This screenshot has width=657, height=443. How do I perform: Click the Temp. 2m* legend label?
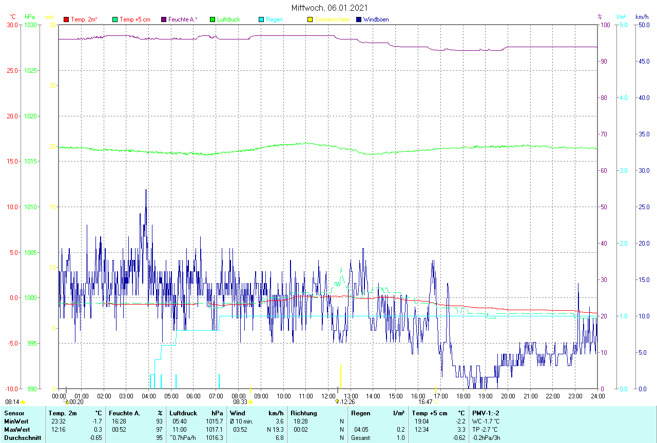pyautogui.click(x=84, y=19)
